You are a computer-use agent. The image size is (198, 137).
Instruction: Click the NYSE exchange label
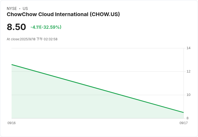point(12,9)
